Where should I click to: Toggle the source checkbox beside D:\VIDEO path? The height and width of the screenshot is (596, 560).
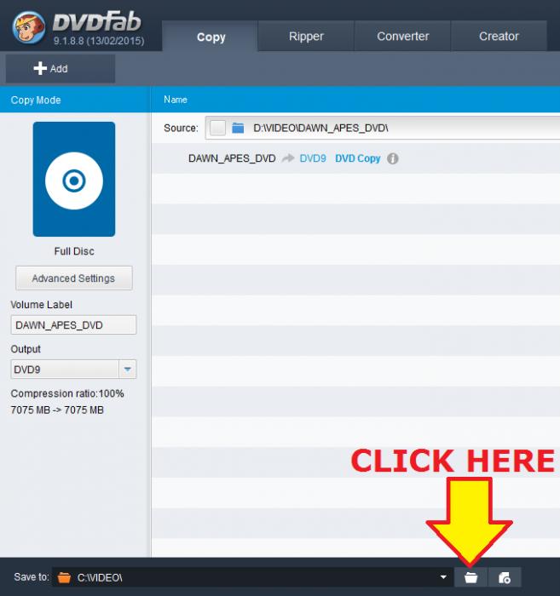click(218, 128)
